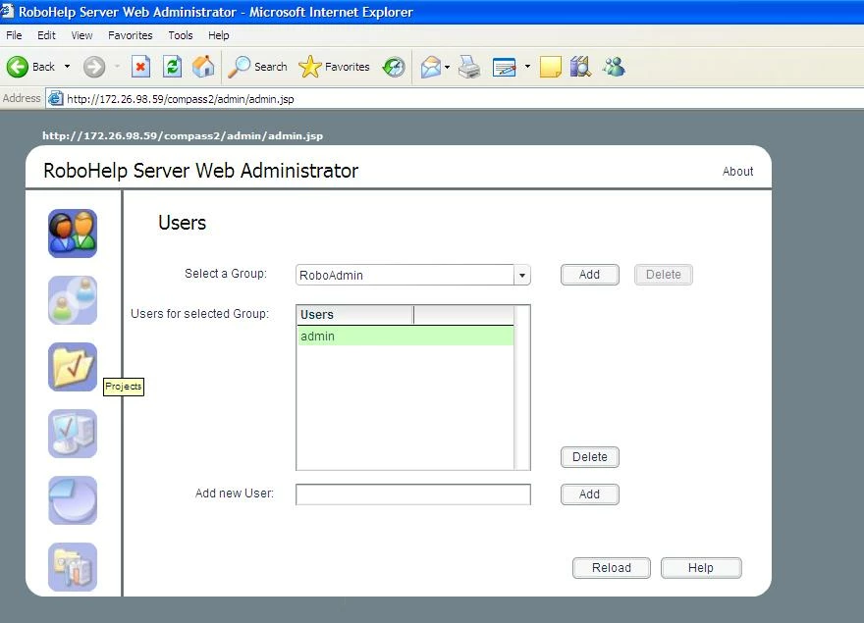Click the Help button at the bottom right
This screenshot has height=623, width=864.
click(701, 568)
